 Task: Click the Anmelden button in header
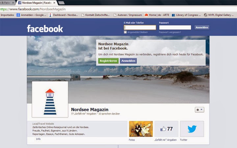pos(202,28)
